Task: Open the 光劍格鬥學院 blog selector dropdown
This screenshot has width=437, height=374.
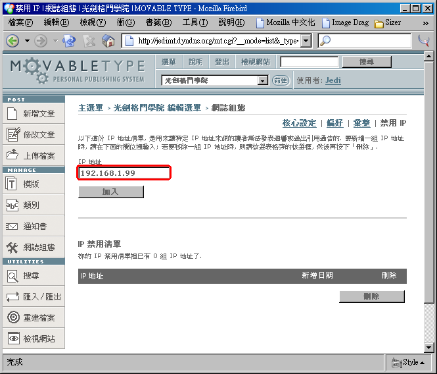Action: click(x=215, y=80)
